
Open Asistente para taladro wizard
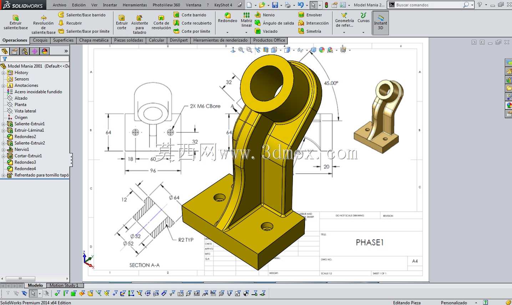click(140, 25)
